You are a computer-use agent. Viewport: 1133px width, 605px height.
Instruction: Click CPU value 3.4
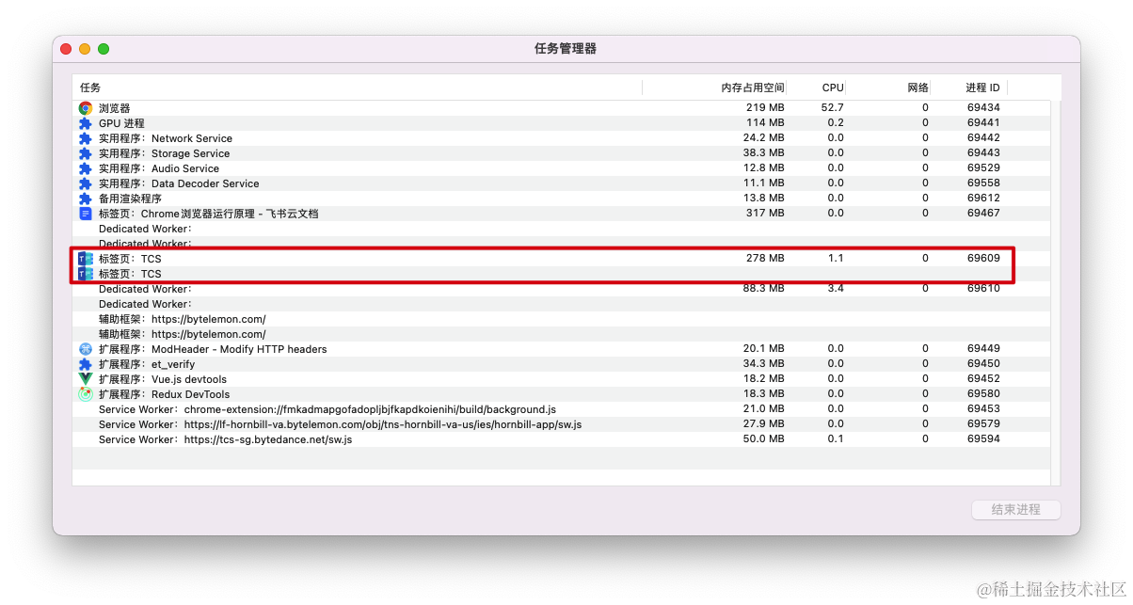(x=836, y=289)
